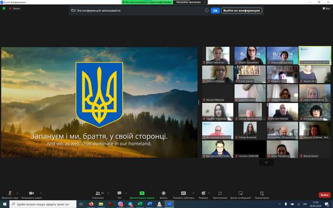Select Oksana Olexieva video tile
The height and width of the screenshot is (208, 333).
click(x=217, y=74)
